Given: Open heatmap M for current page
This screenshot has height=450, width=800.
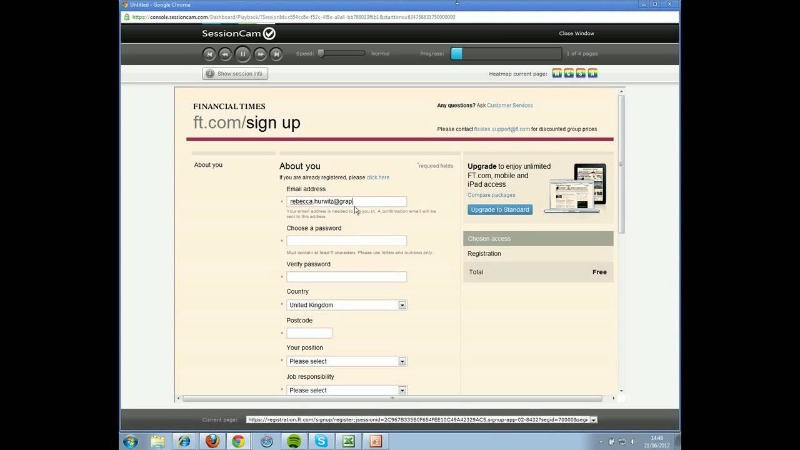Looking at the screenshot, I should tap(557, 74).
